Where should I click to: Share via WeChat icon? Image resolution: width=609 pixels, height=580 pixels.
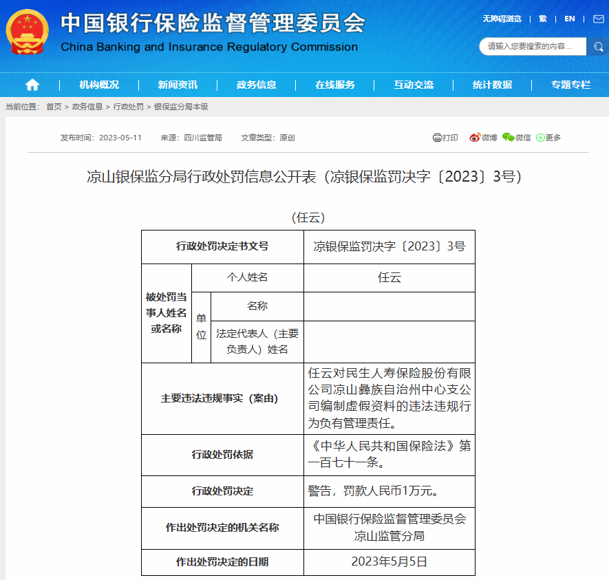(x=508, y=138)
